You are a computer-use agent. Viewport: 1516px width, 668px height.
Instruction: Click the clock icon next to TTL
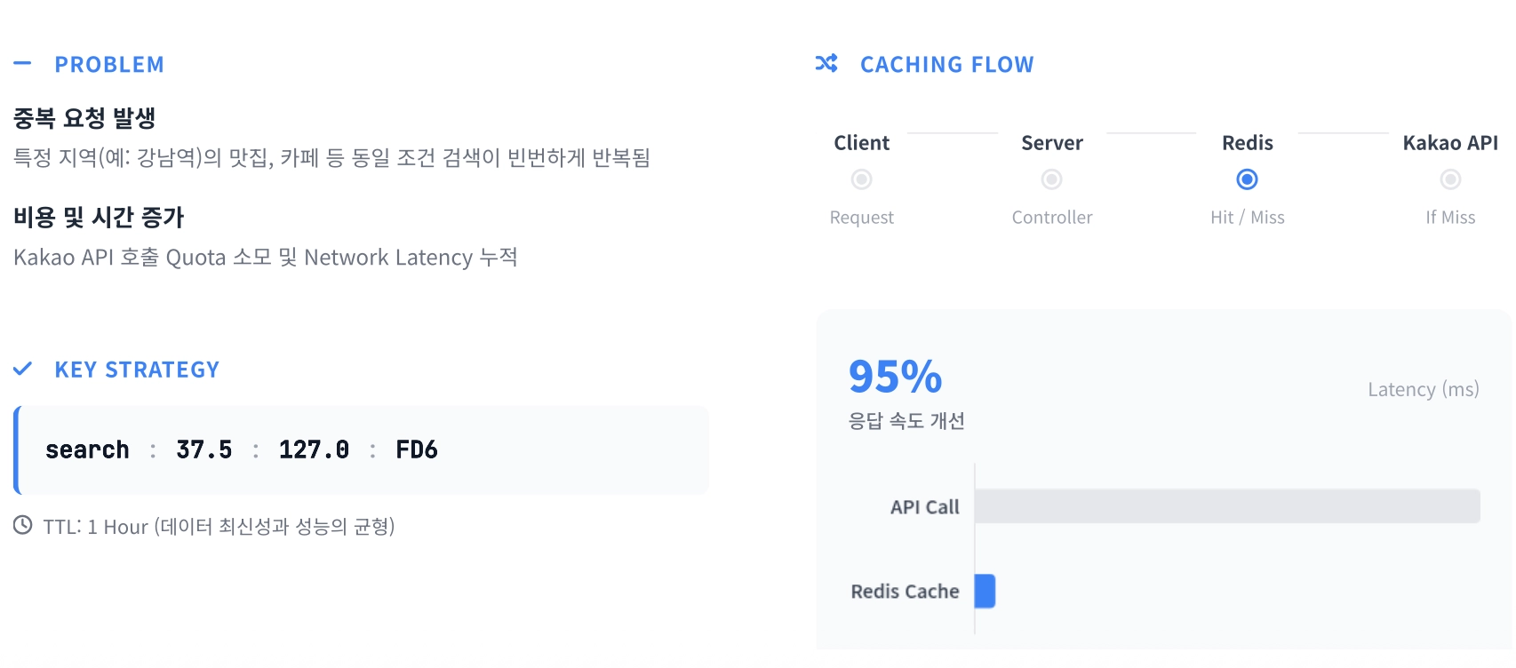23,525
